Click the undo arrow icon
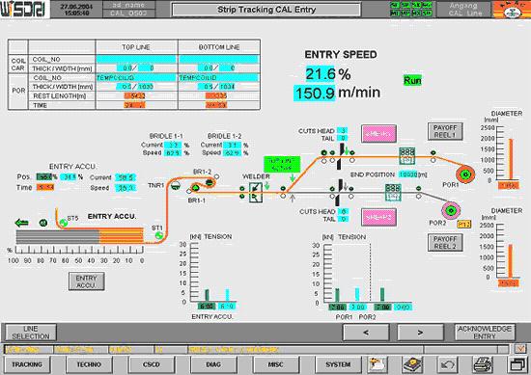The width and height of the screenshot is (531, 375). pos(448,364)
